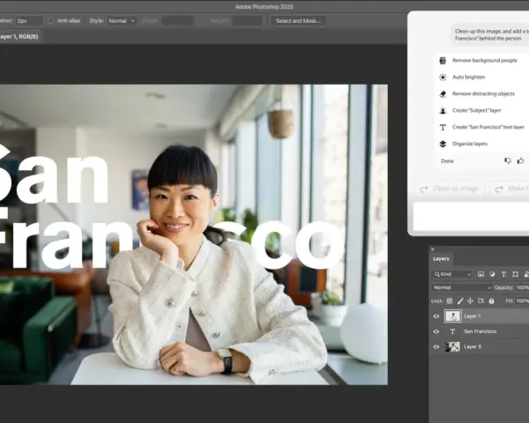Click the Adobe Photoshop 2025 window title
This screenshot has height=423, width=529.
[x=264, y=7]
